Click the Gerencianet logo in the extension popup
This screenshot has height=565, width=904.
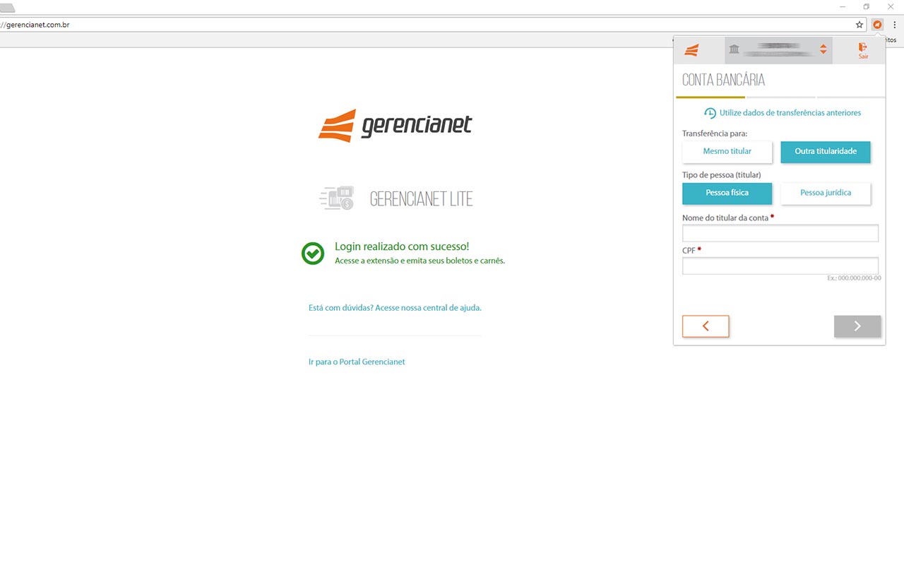point(691,50)
